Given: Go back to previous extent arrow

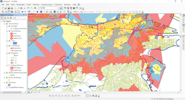Looking at the screenshot, I should pos(22,11).
